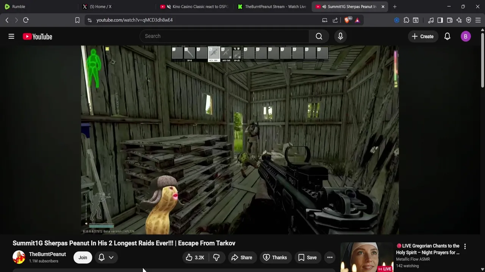Open the YouTube guide hamburger menu
Image resolution: width=485 pixels, height=272 pixels.
(x=11, y=36)
